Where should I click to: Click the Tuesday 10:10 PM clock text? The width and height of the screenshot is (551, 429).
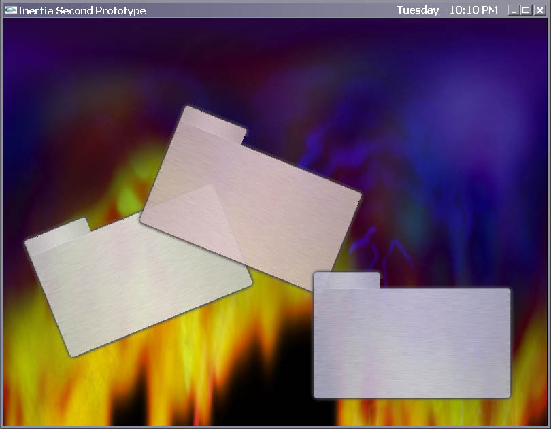[x=448, y=10]
